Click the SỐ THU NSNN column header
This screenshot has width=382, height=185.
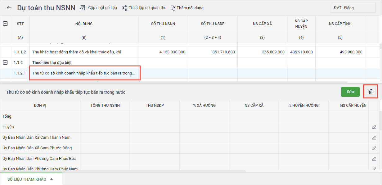pyautogui.click(x=163, y=24)
